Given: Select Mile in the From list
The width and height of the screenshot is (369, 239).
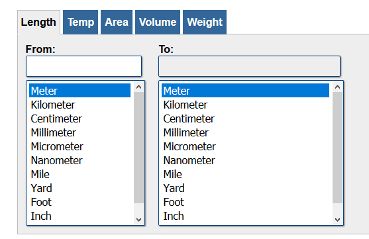Looking at the screenshot, I should tap(79, 174).
